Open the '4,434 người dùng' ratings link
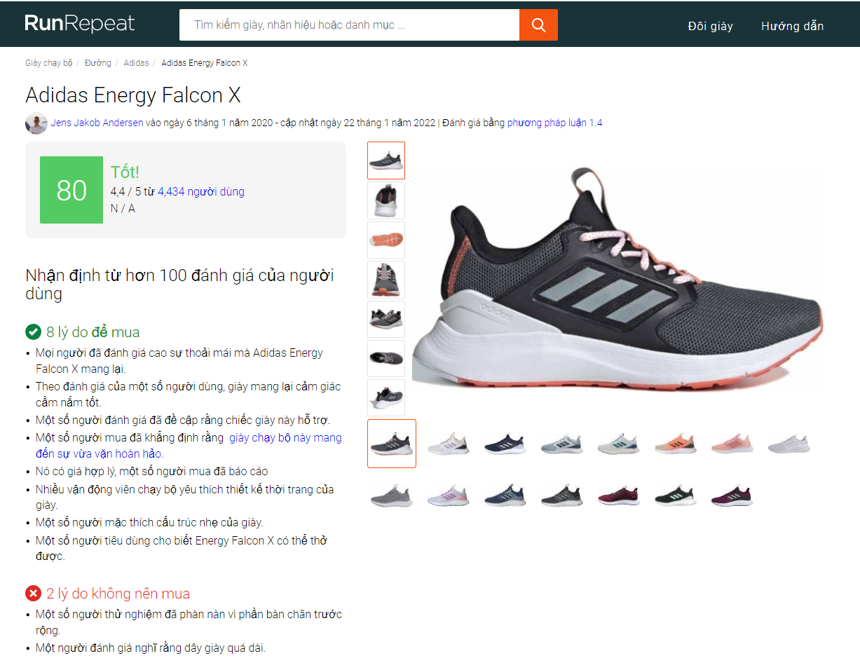 201,191
